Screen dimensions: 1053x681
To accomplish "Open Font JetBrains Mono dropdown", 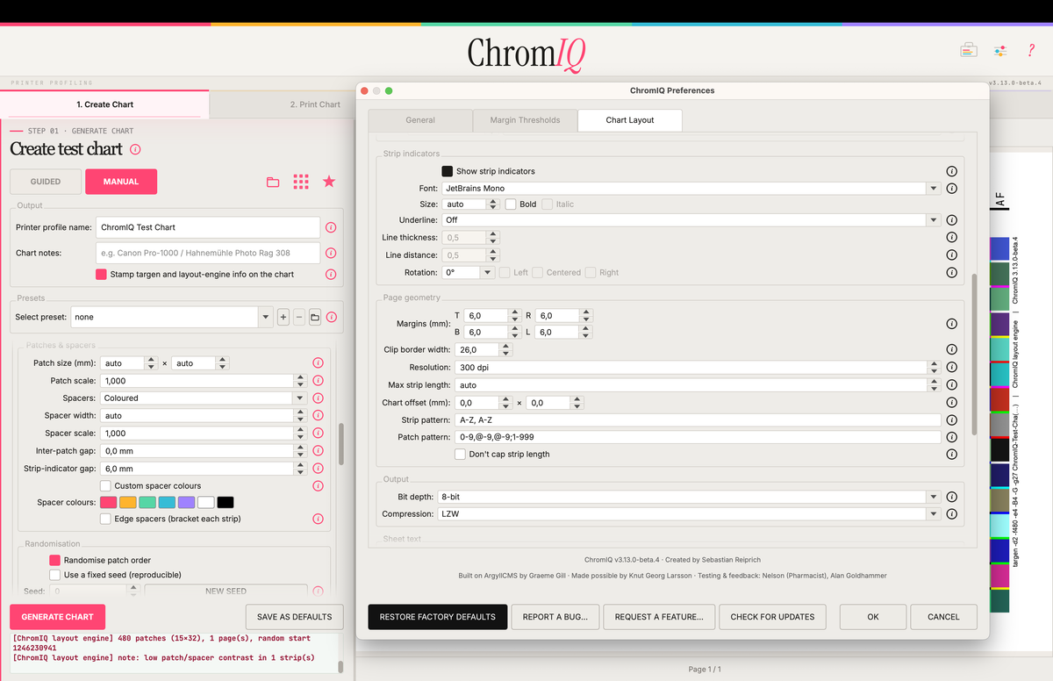I will click(x=691, y=188).
